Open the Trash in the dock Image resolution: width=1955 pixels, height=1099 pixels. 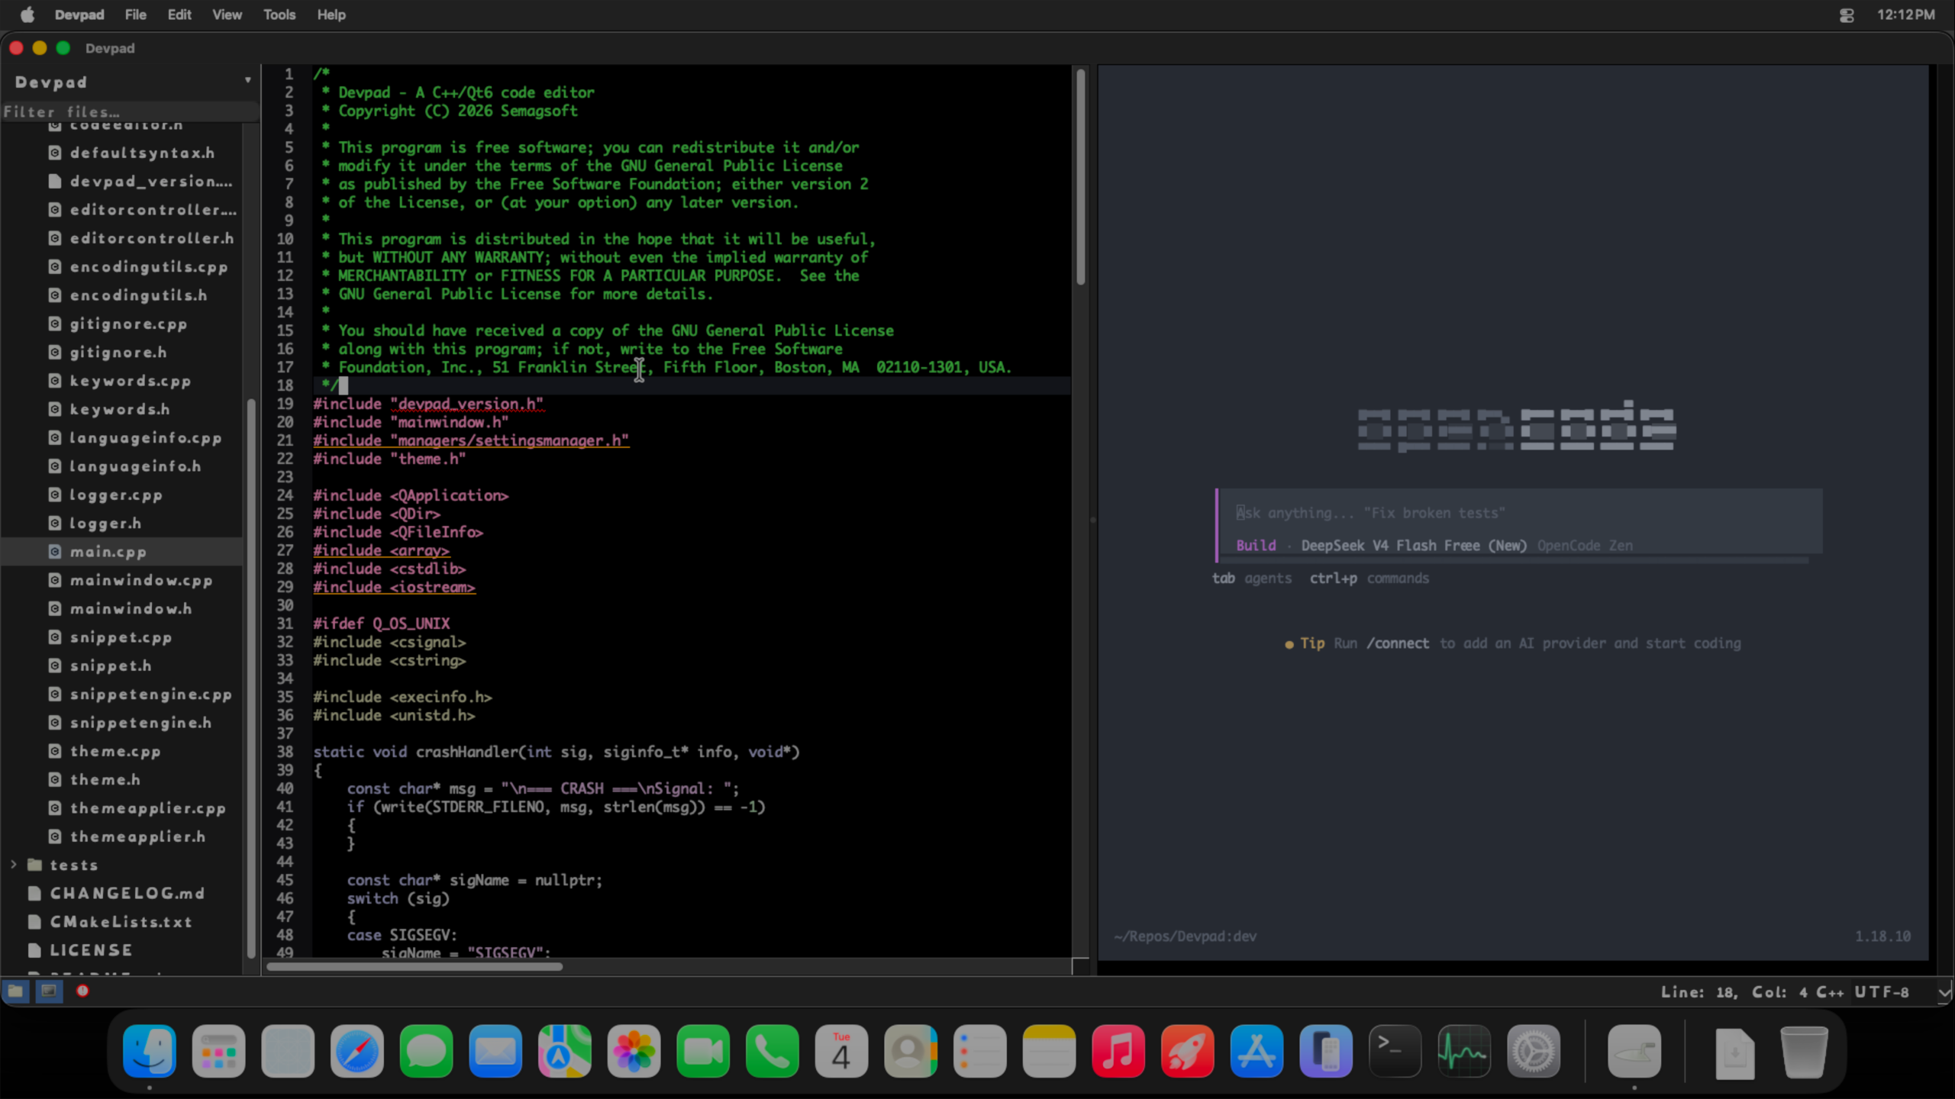tap(1805, 1052)
